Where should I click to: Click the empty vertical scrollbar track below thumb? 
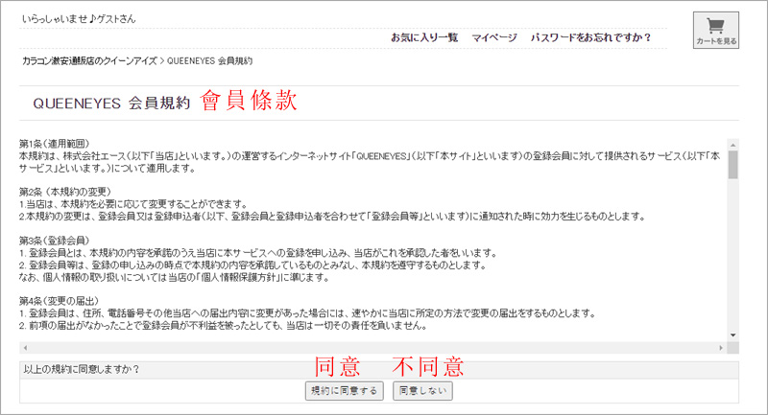click(732, 259)
